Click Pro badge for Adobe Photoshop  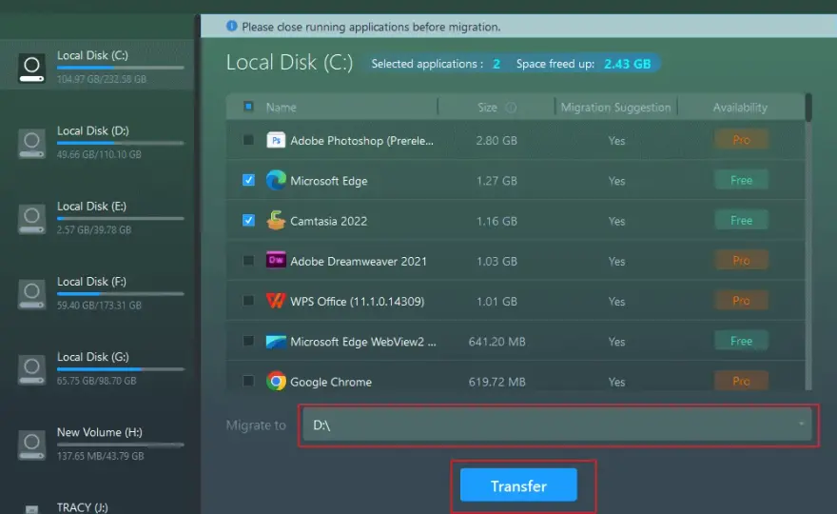point(741,140)
